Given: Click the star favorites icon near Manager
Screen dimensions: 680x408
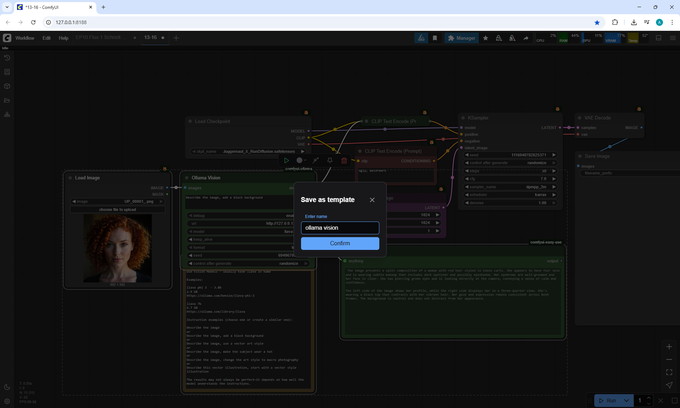Looking at the screenshot, I should pos(486,38).
